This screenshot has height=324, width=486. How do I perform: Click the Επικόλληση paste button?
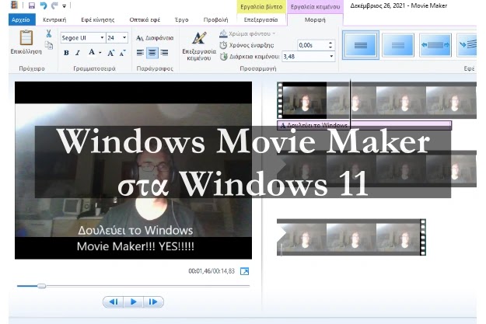click(x=26, y=42)
